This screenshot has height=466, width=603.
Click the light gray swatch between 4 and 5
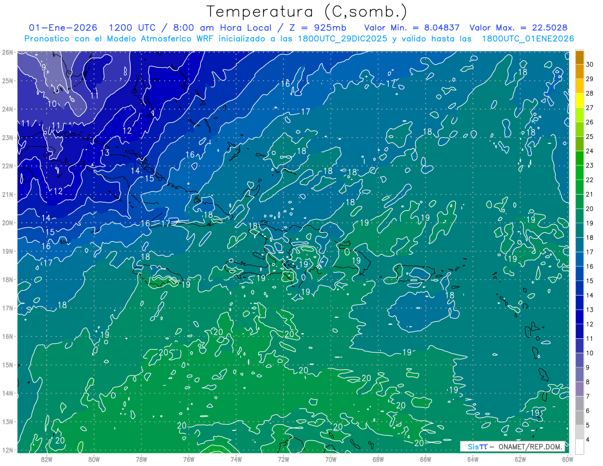579,432
